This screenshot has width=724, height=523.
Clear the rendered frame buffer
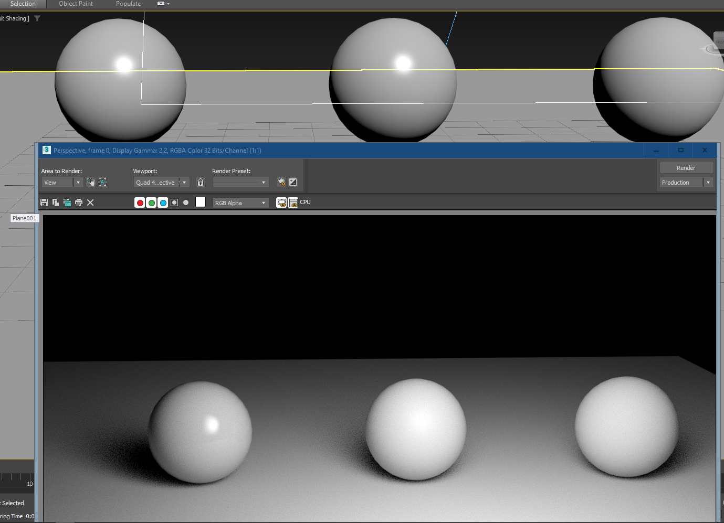tap(90, 202)
